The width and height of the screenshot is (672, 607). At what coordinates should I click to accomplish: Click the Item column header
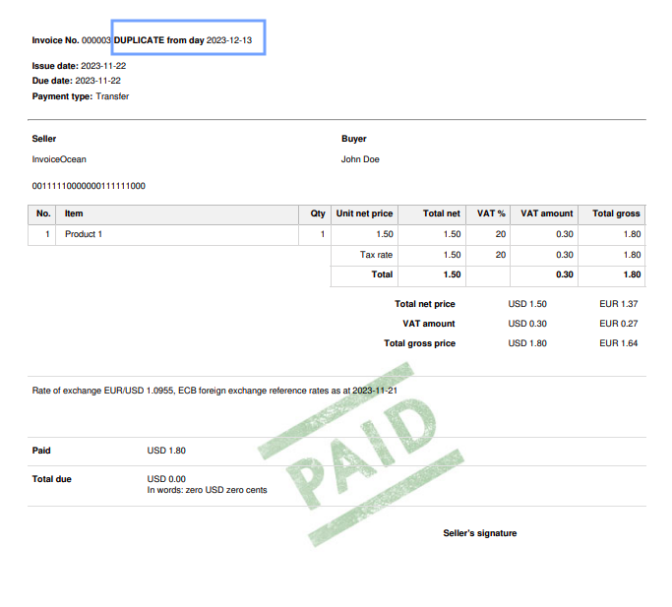[x=74, y=213]
